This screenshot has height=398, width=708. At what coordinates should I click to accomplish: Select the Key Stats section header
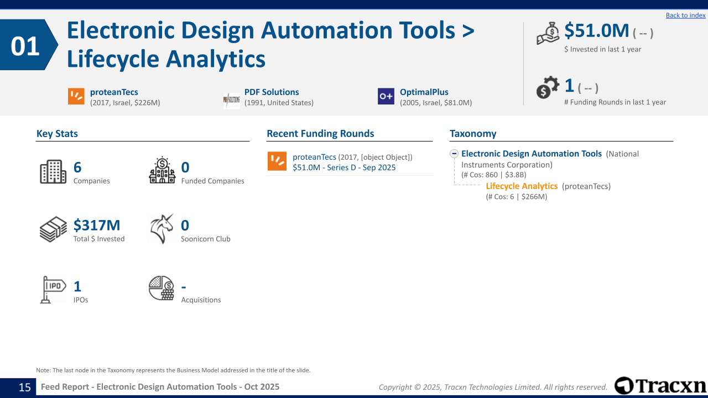tap(57, 133)
